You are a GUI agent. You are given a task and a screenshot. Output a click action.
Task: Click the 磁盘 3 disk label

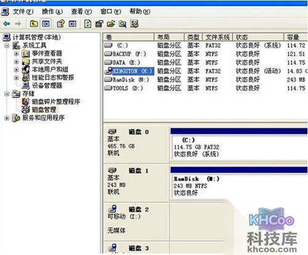(x=139, y=248)
